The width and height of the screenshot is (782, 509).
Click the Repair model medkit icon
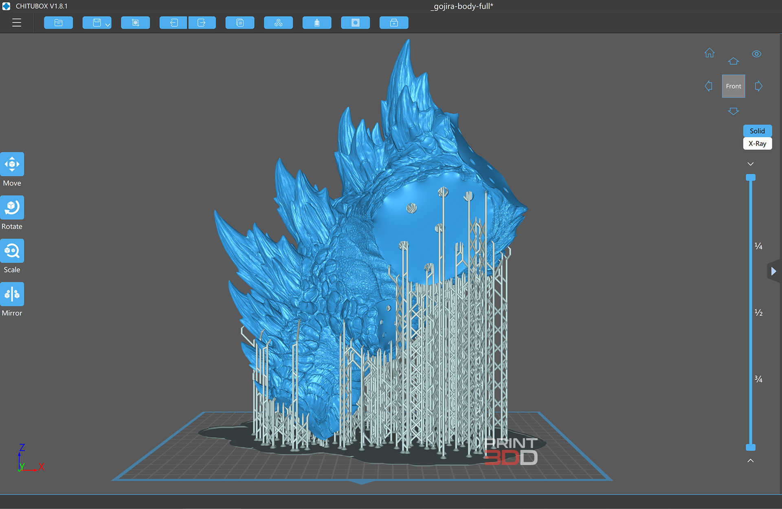[x=394, y=23]
